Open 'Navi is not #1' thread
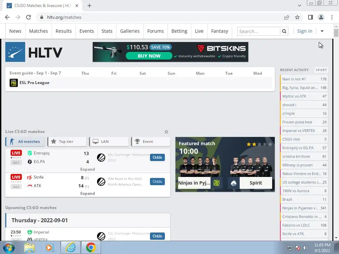The height and width of the screenshot is (254, 339). point(304,79)
